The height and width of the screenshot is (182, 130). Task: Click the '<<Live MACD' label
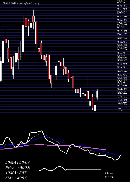pyautogui.click(x=109, y=175)
